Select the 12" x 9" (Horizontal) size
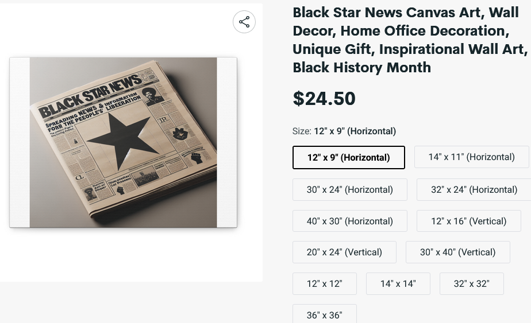531x323 pixels. tap(349, 157)
